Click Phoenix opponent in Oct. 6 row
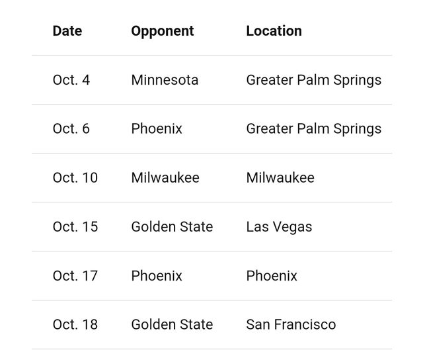 157,129
